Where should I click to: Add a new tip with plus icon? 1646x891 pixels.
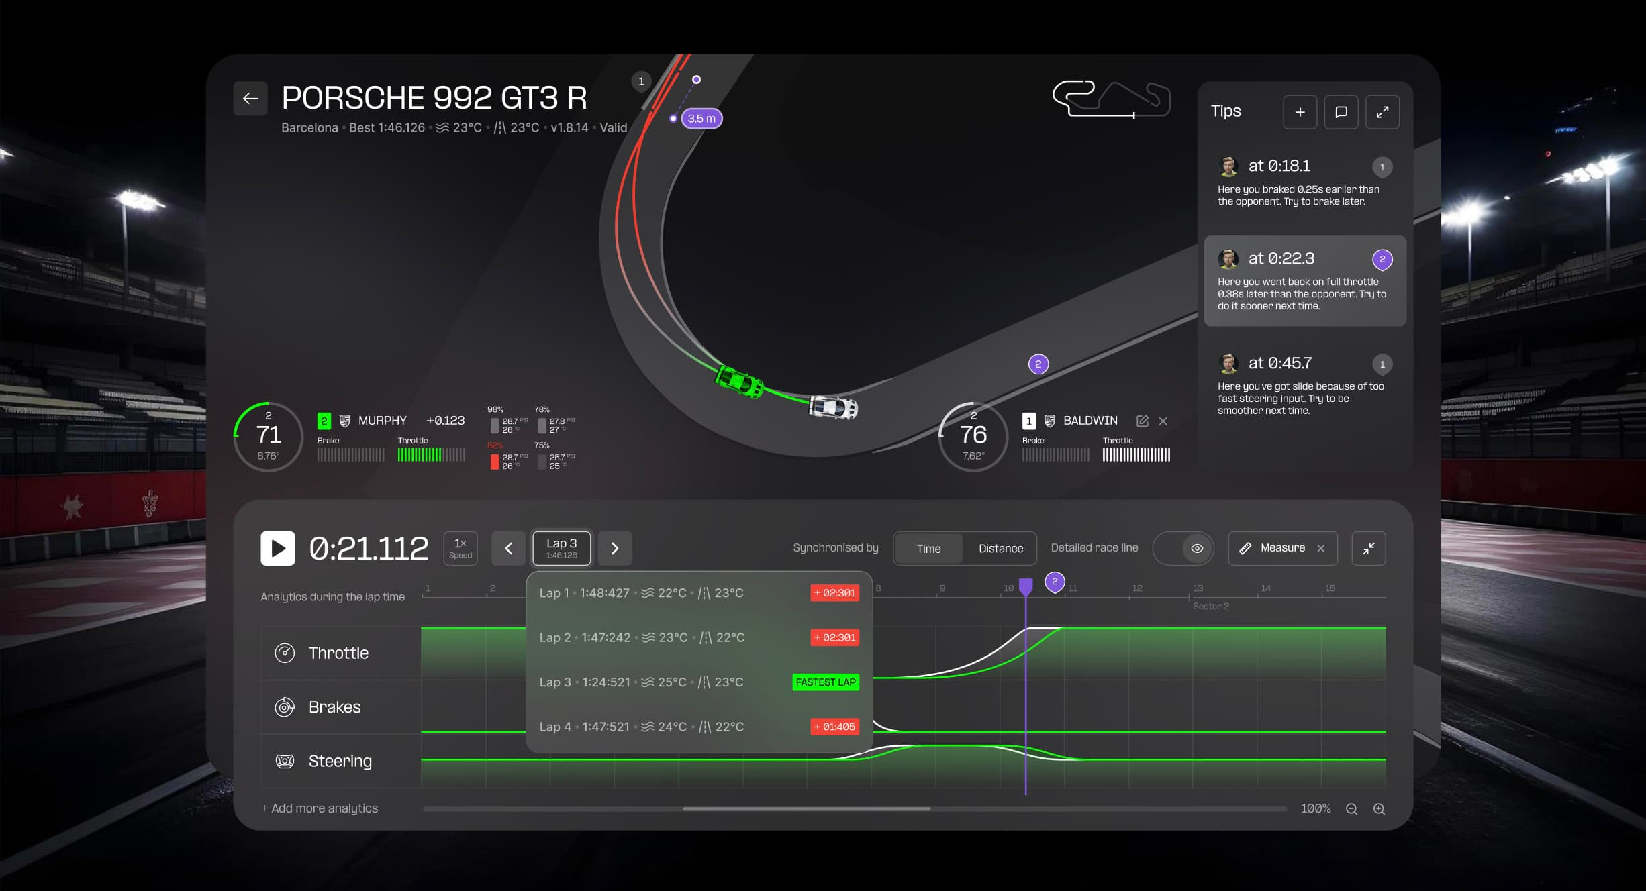[1300, 112]
